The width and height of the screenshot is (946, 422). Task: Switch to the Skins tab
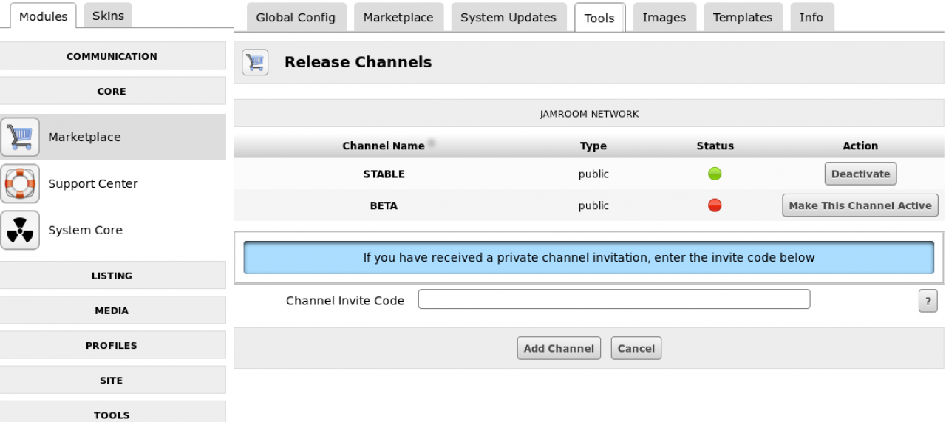[x=108, y=16]
